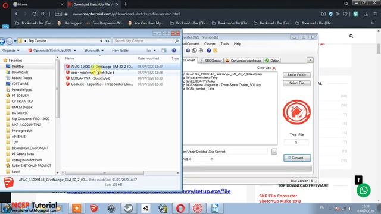
Task: Open the Help menu in converter
Action: click(238, 43)
